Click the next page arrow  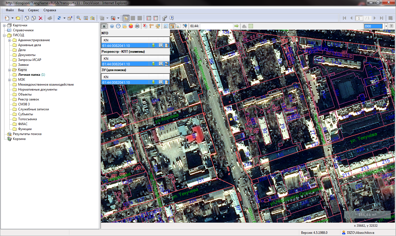click(x=375, y=18)
